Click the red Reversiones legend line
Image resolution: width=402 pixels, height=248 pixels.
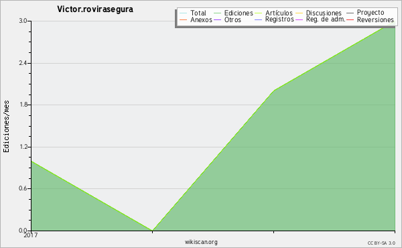(x=350, y=19)
